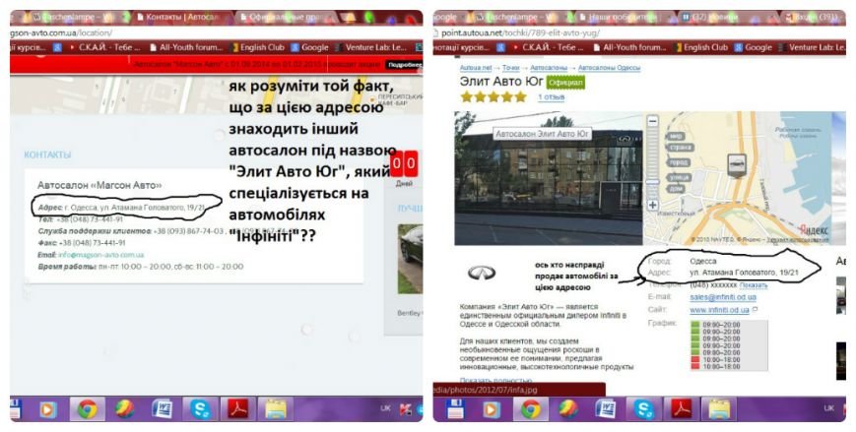Open the media player in left screenshot's taskbar
856x432 pixels.
tap(48, 409)
